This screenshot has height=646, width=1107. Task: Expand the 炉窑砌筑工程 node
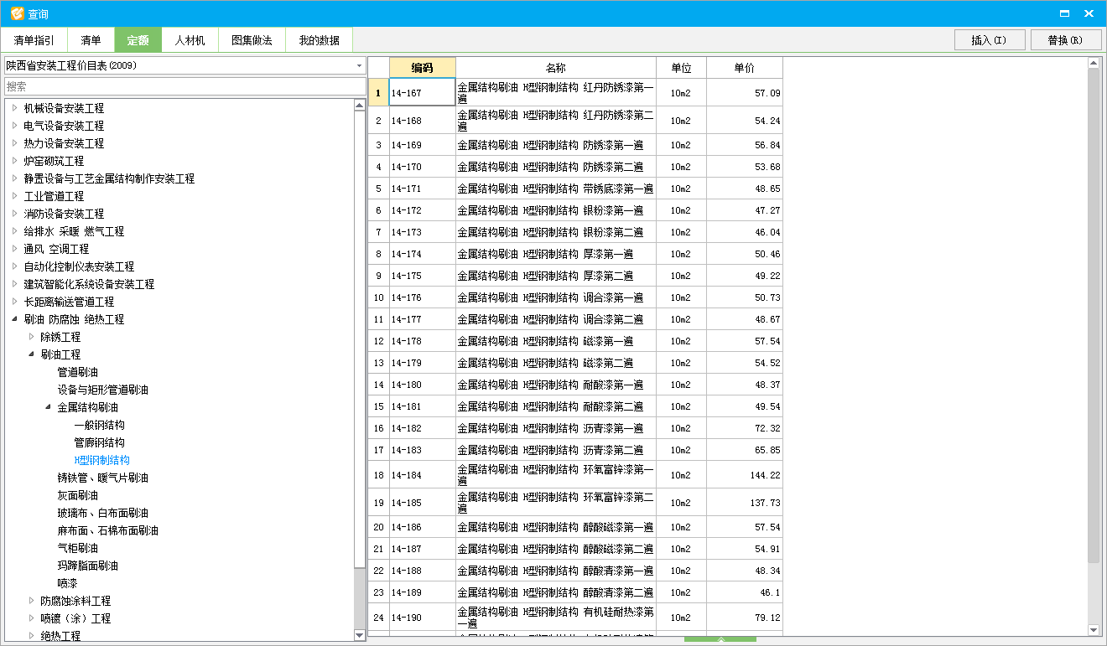14,161
